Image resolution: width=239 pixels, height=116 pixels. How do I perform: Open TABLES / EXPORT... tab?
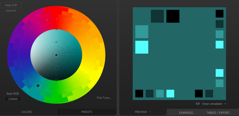click(x=219, y=113)
